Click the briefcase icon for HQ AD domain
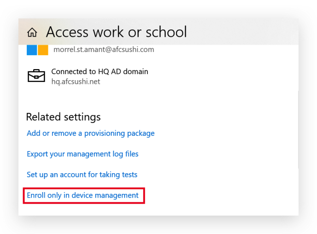Screen dimensions: 317x234 click(x=36, y=76)
